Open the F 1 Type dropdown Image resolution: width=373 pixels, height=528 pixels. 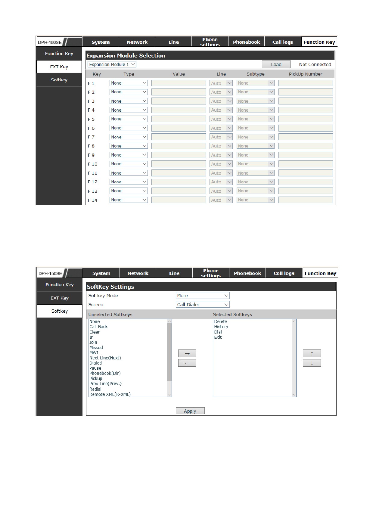(x=129, y=83)
